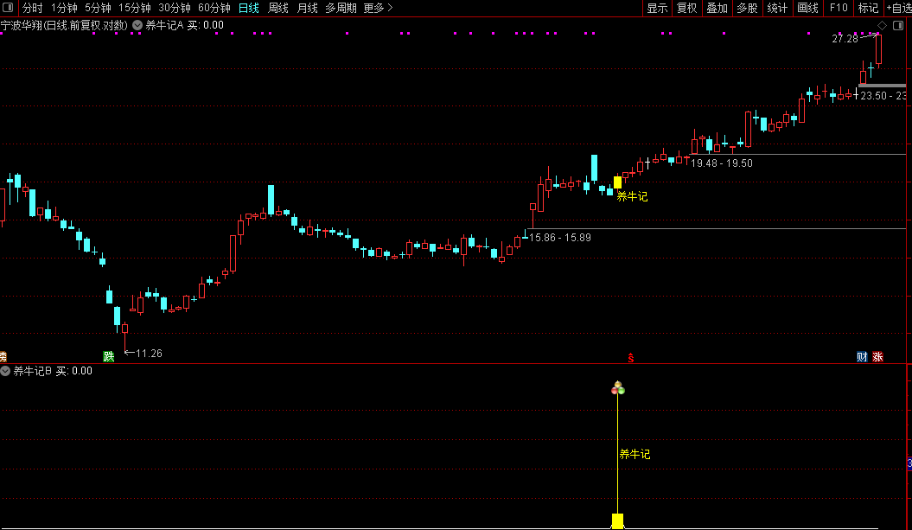
Task: Click the 养牛记A 买: 0.00 label
Action: pos(184,25)
